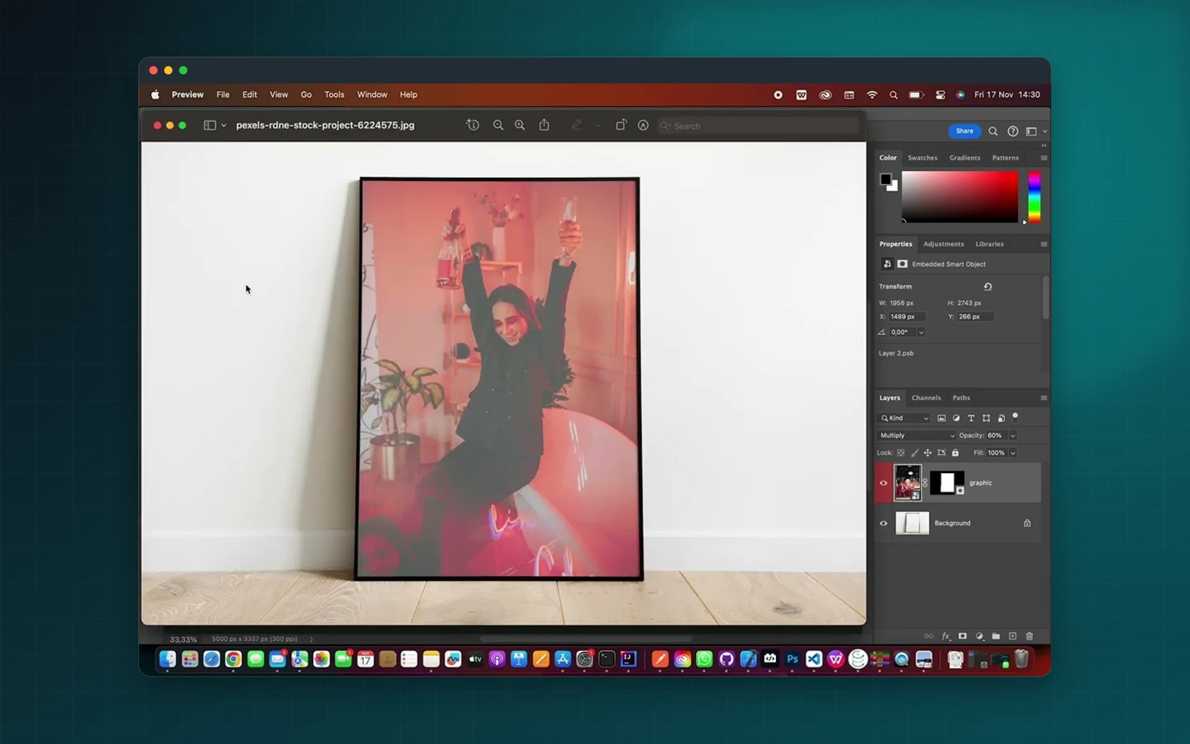Toggle lock image pixels brush icon
The height and width of the screenshot is (744, 1190).
(x=914, y=453)
